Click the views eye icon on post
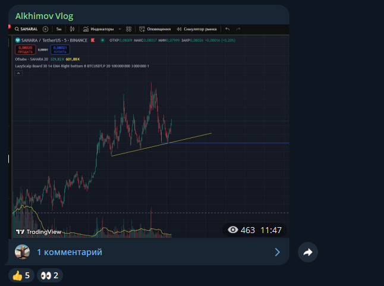The width and height of the screenshot is (384, 286). click(x=232, y=230)
